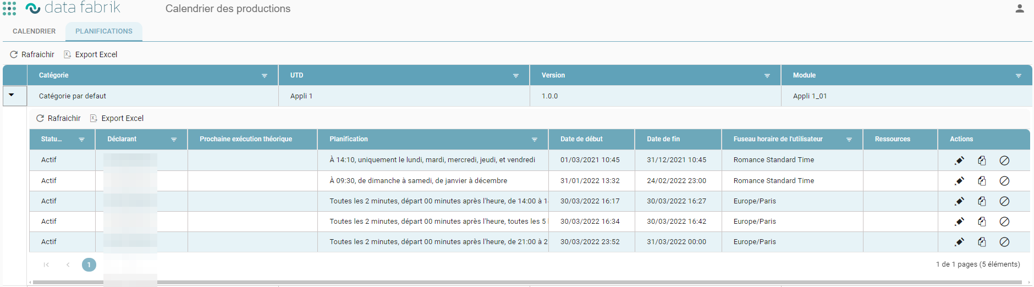
Task: Select 'À 14:10, uniquement le lundi' planification
Action: pos(433,160)
